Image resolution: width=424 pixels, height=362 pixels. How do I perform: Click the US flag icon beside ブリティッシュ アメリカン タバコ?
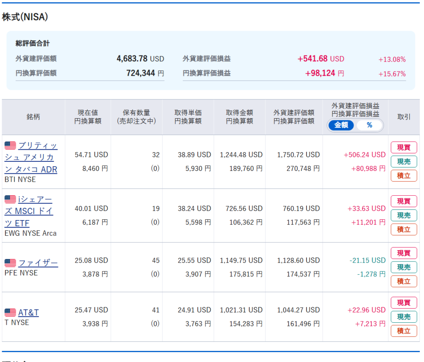(x=10, y=146)
